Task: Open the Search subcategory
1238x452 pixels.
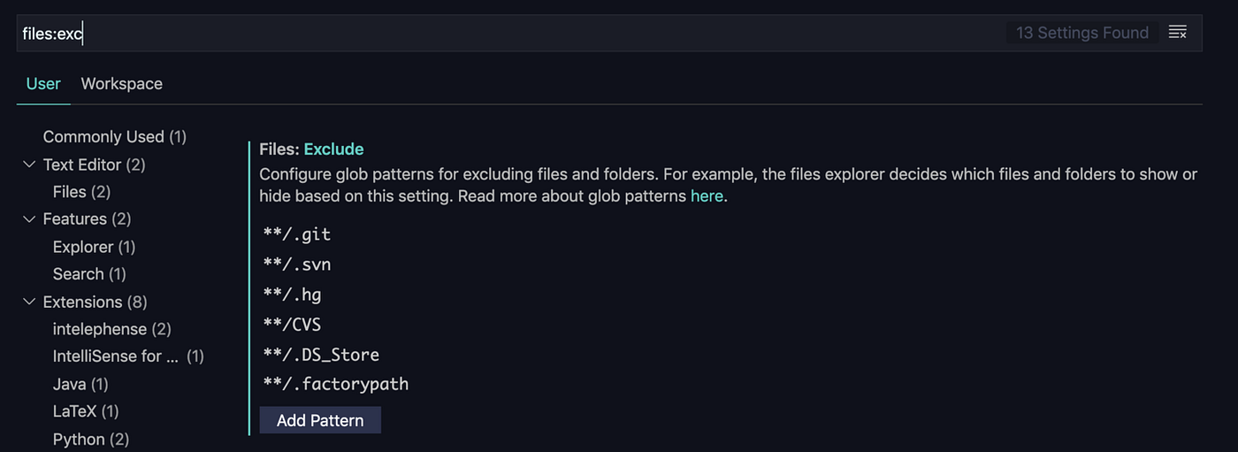Action: pos(90,274)
